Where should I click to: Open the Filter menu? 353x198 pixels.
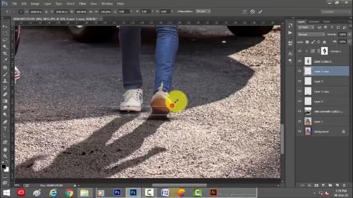point(82,4)
